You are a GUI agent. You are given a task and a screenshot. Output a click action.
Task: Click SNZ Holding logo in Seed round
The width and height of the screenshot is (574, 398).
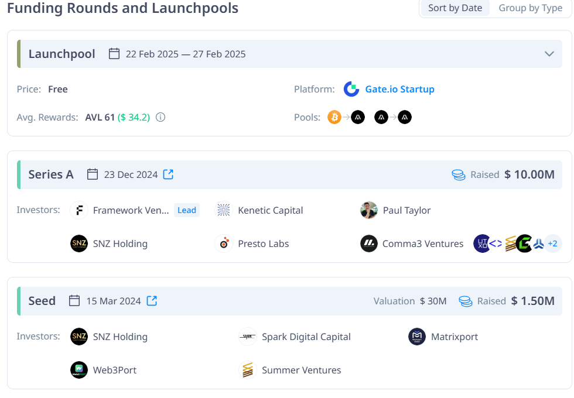tap(79, 337)
